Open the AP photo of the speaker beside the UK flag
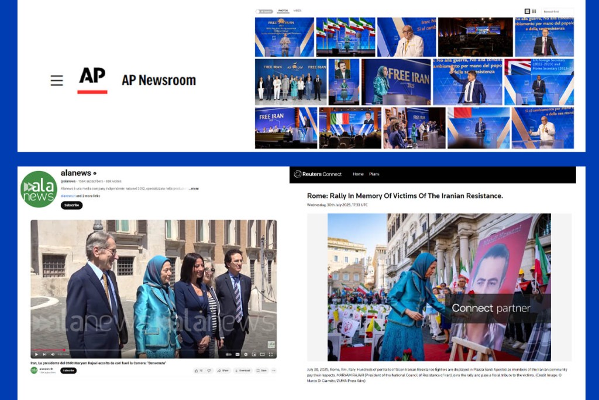The height and width of the screenshot is (400, 599). click(x=539, y=82)
